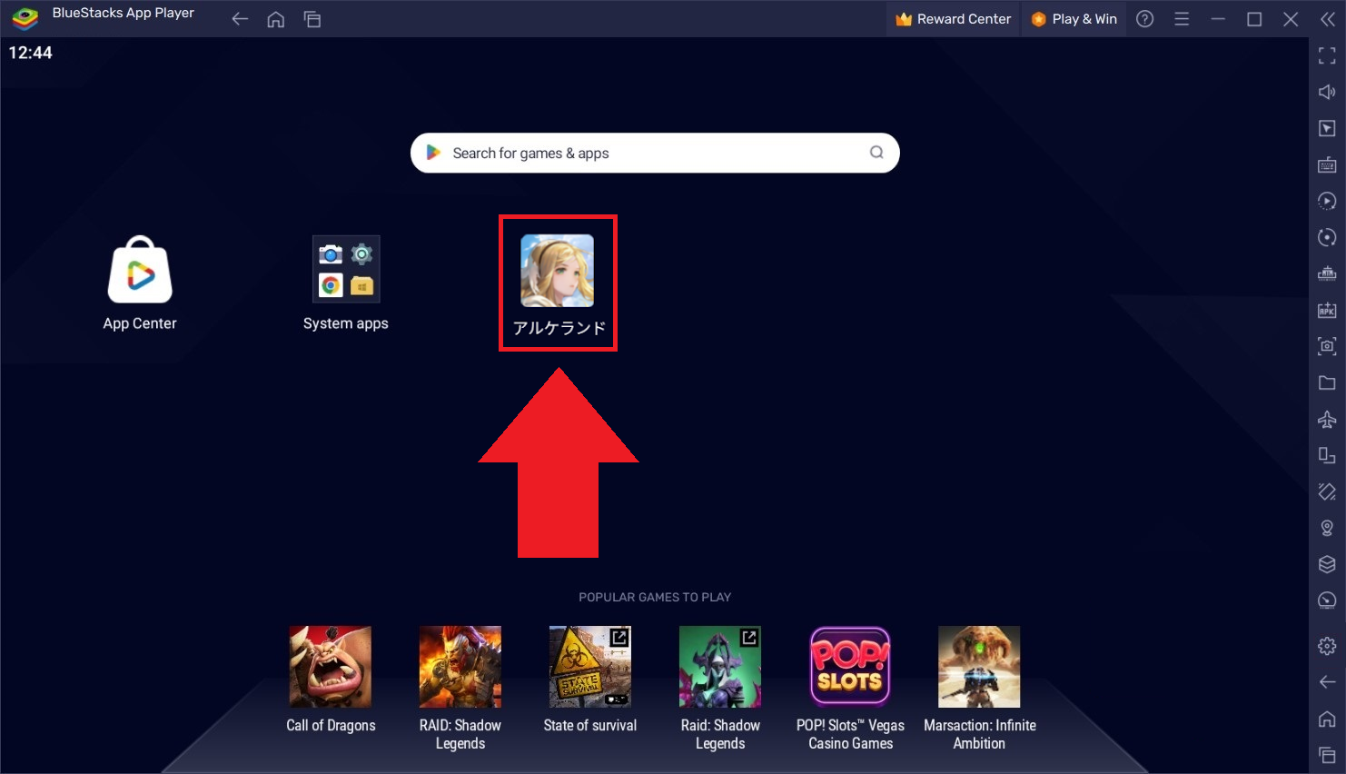Open the Reward Center
Screen dimensions: 1346x774
pyautogui.click(x=953, y=19)
